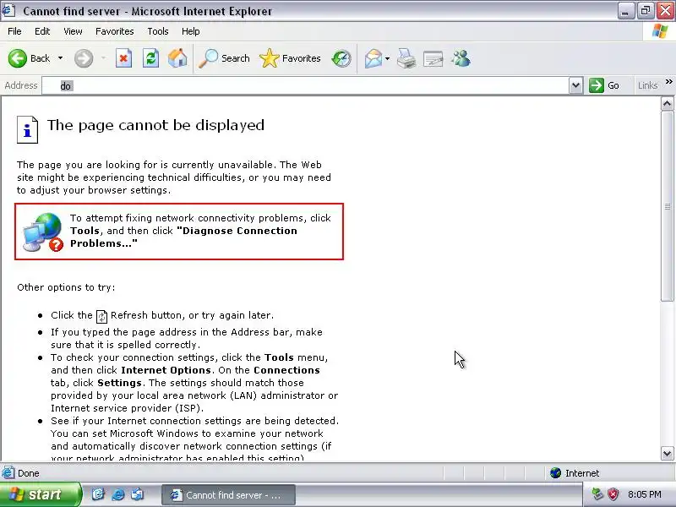
Task: Open the Back history dropdown arrow
Action: point(60,58)
